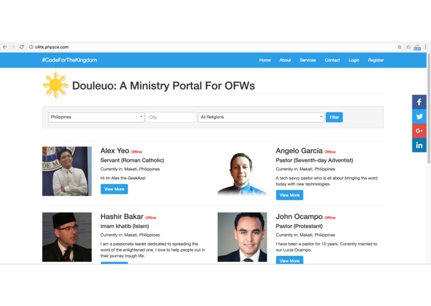This screenshot has width=431, height=306.
Task: Share page via Google Plus icon
Action: click(419, 131)
